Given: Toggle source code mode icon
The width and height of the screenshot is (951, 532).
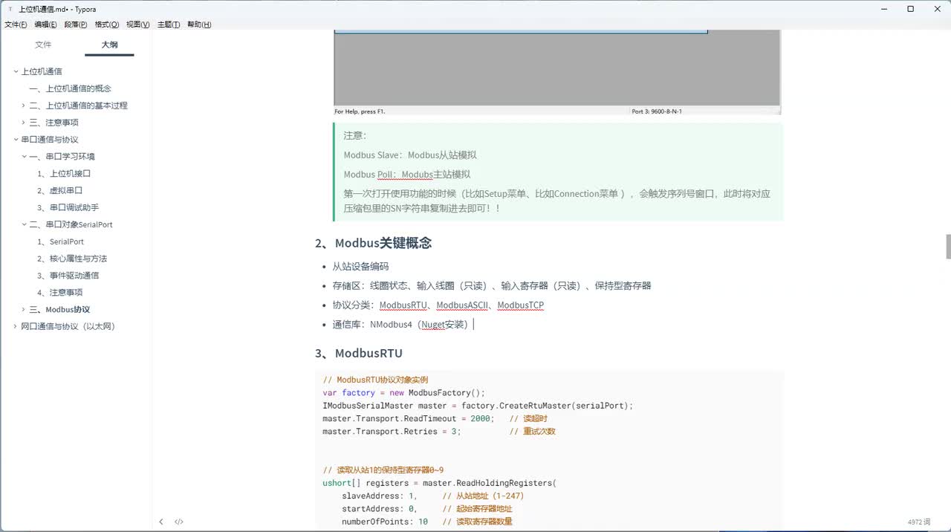Looking at the screenshot, I should (179, 522).
